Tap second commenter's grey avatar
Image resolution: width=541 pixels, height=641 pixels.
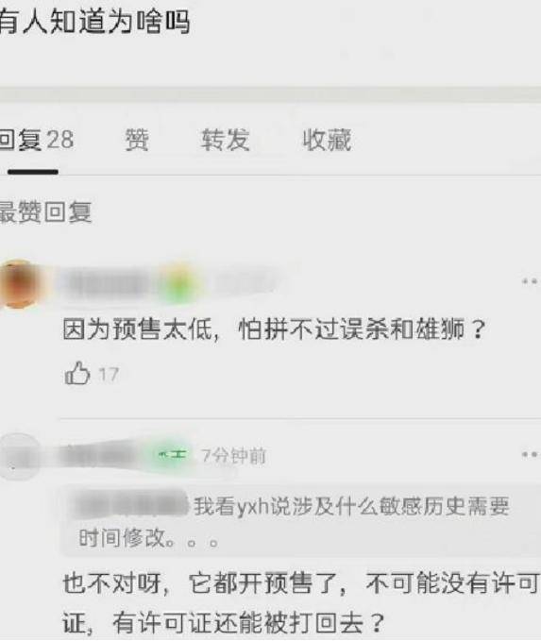(18, 456)
